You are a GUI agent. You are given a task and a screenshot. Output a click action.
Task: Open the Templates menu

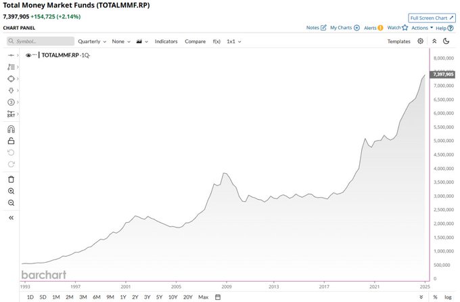(x=398, y=41)
